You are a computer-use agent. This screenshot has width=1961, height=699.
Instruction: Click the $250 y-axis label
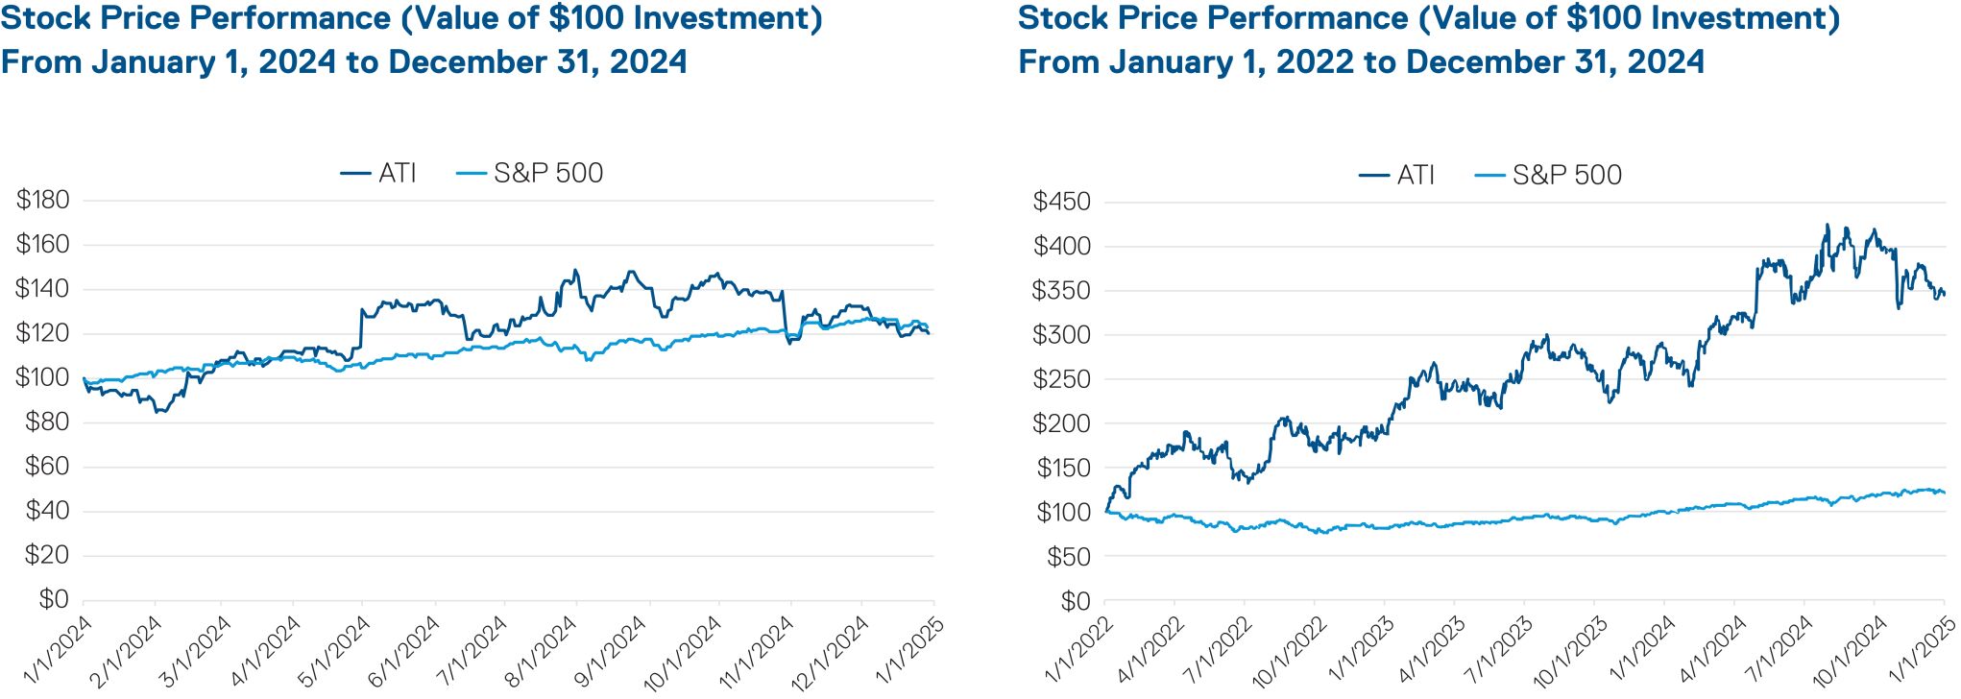point(1061,379)
